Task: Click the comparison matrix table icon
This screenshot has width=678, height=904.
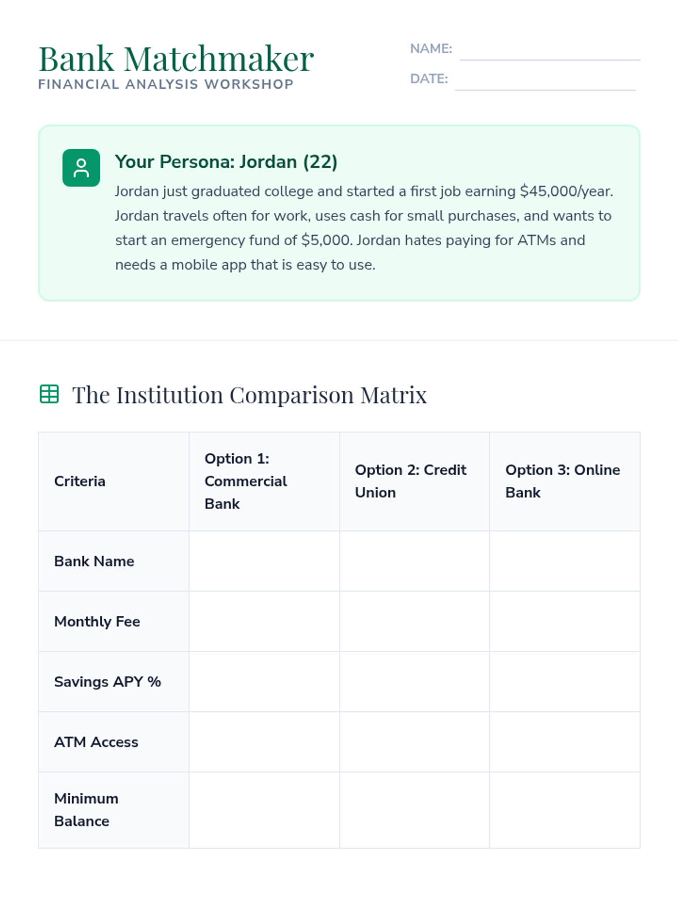Action: pyautogui.click(x=49, y=394)
